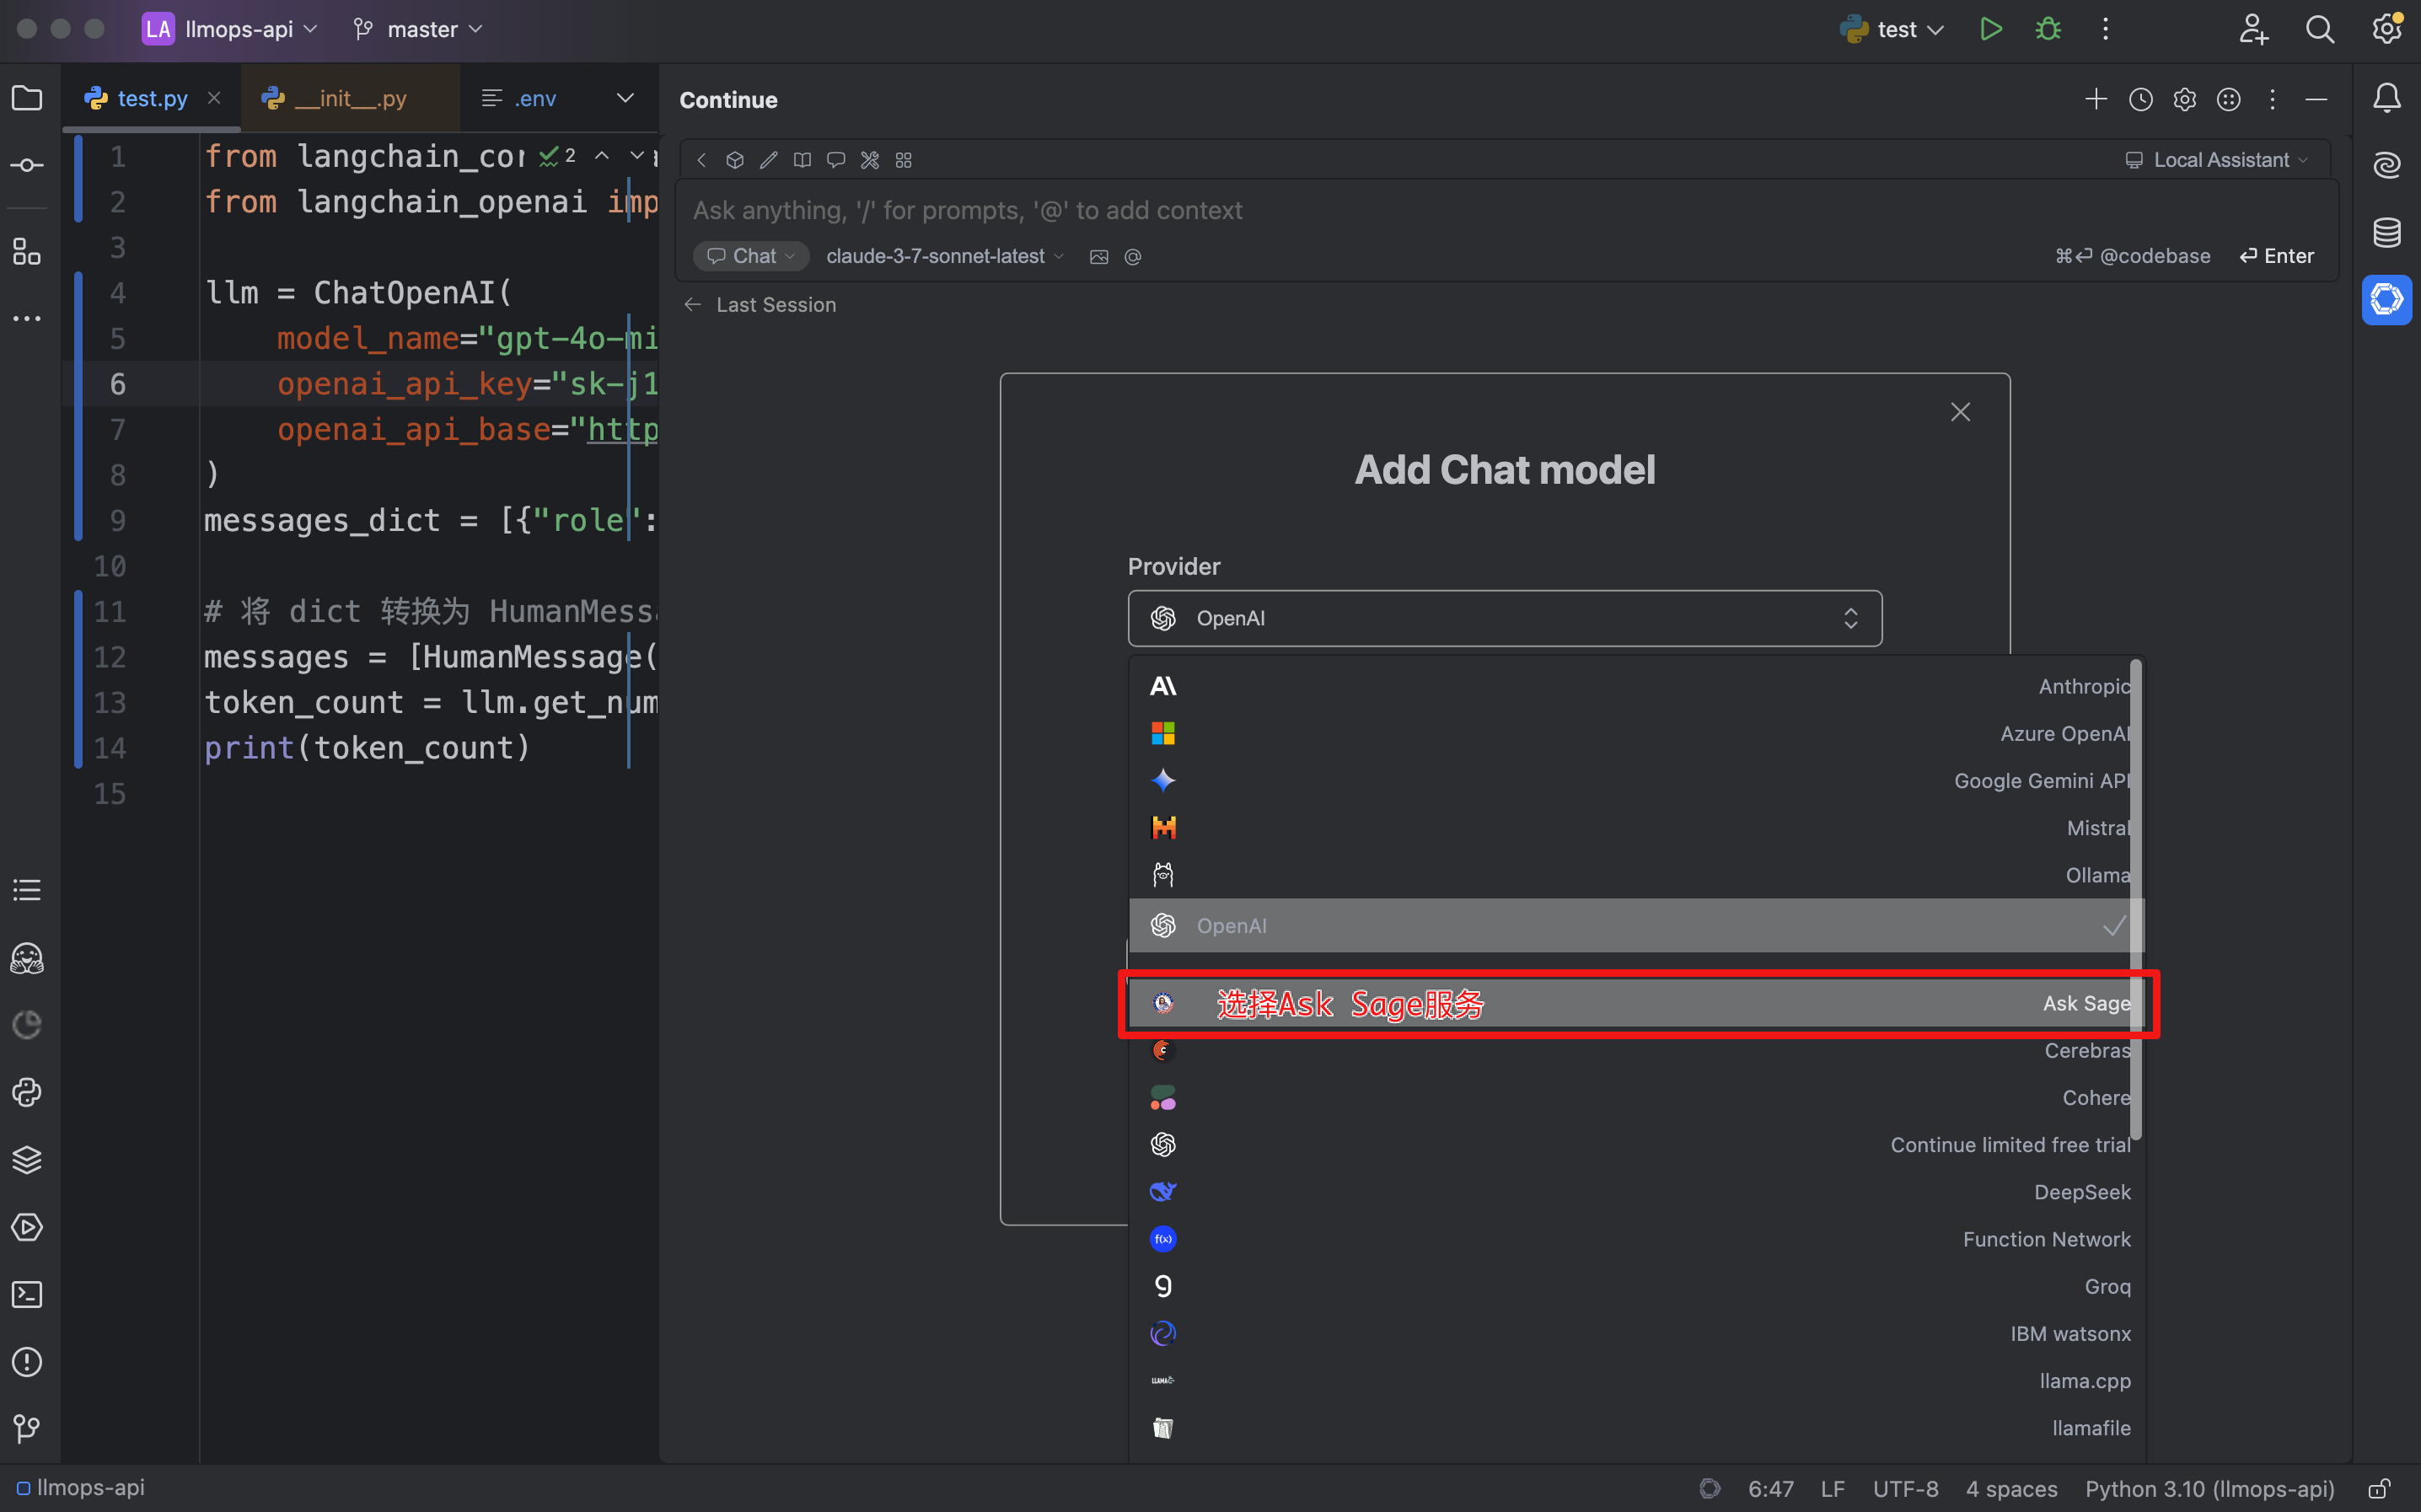The height and width of the screenshot is (1512, 2421).
Task: Click the provider list scrollbar
Action: [x=2136, y=900]
